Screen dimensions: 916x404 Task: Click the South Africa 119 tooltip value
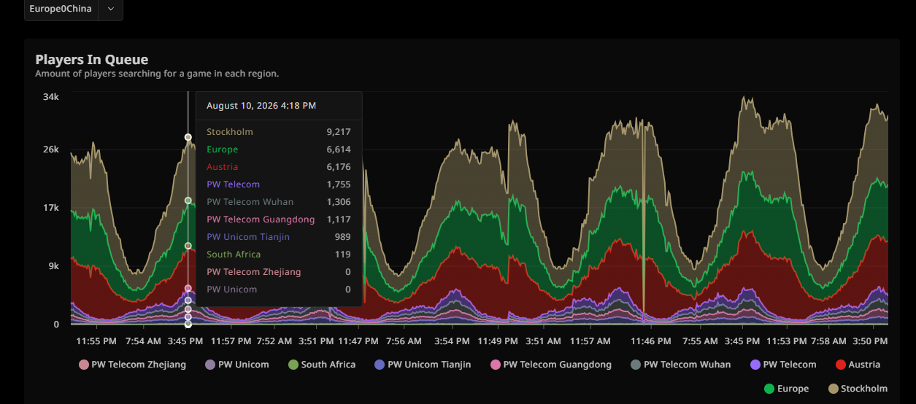(x=343, y=255)
